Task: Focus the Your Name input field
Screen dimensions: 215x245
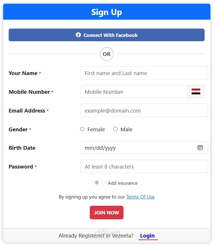Action: 144,73
